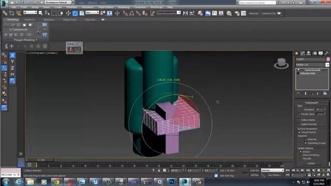331x186 pixels.
Task: Open the Hierarchy command panel tab
Action: click(309, 53)
